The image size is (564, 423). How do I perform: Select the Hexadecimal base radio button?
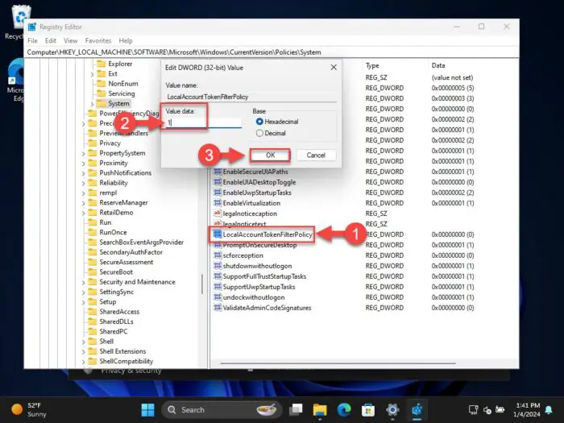pos(259,122)
